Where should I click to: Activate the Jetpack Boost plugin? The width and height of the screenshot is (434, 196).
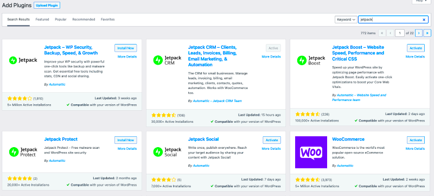416,48
